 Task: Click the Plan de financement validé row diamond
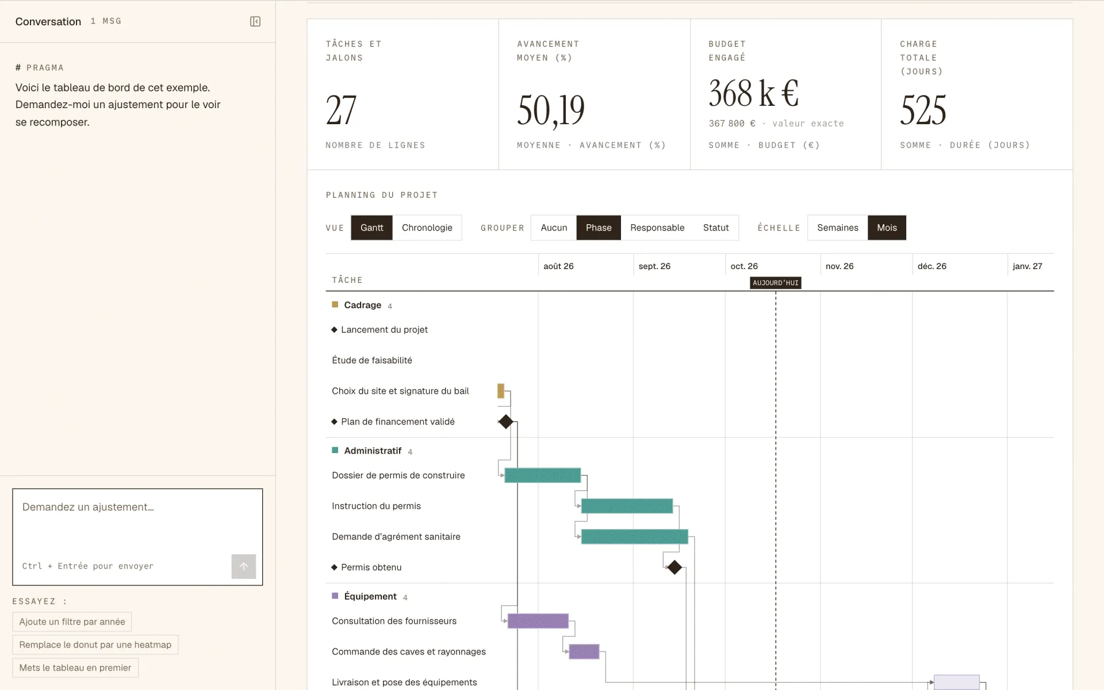click(x=334, y=421)
